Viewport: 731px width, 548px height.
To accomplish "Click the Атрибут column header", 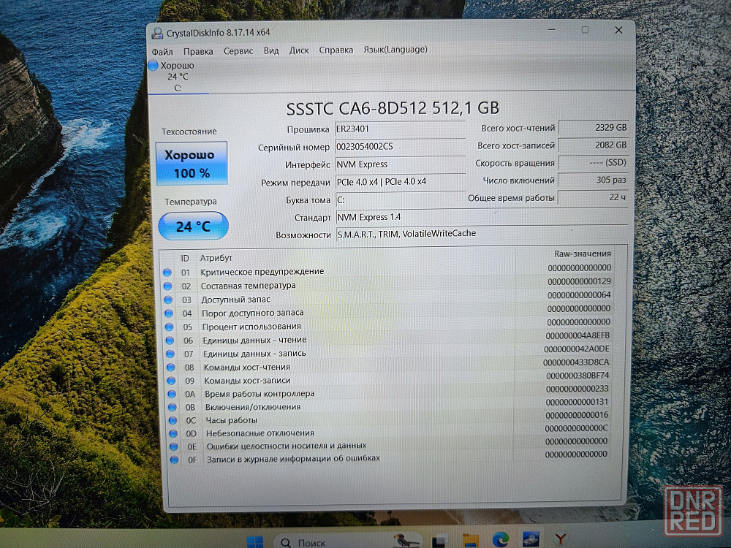I will pyautogui.click(x=216, y=258).
